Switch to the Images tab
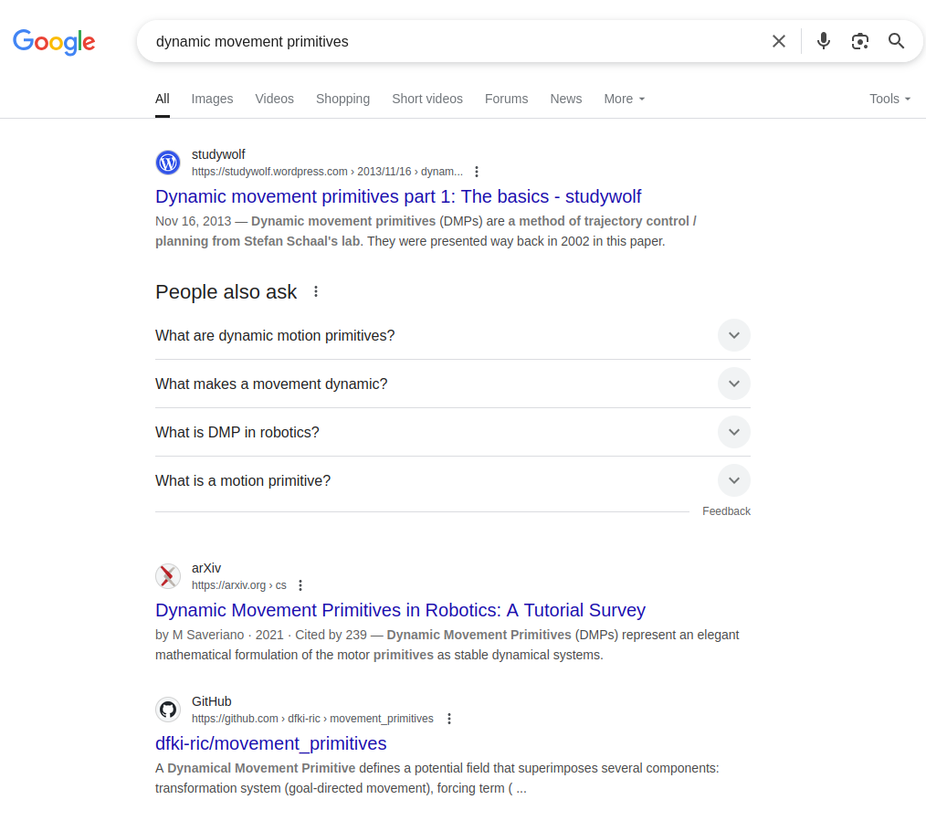Screen dimensions: 926x831 (212, 99)
